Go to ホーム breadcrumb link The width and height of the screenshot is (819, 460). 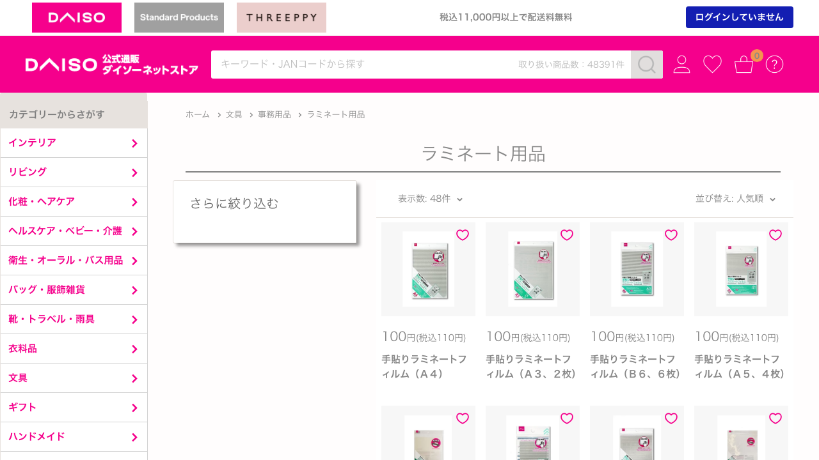click(198, 114)
